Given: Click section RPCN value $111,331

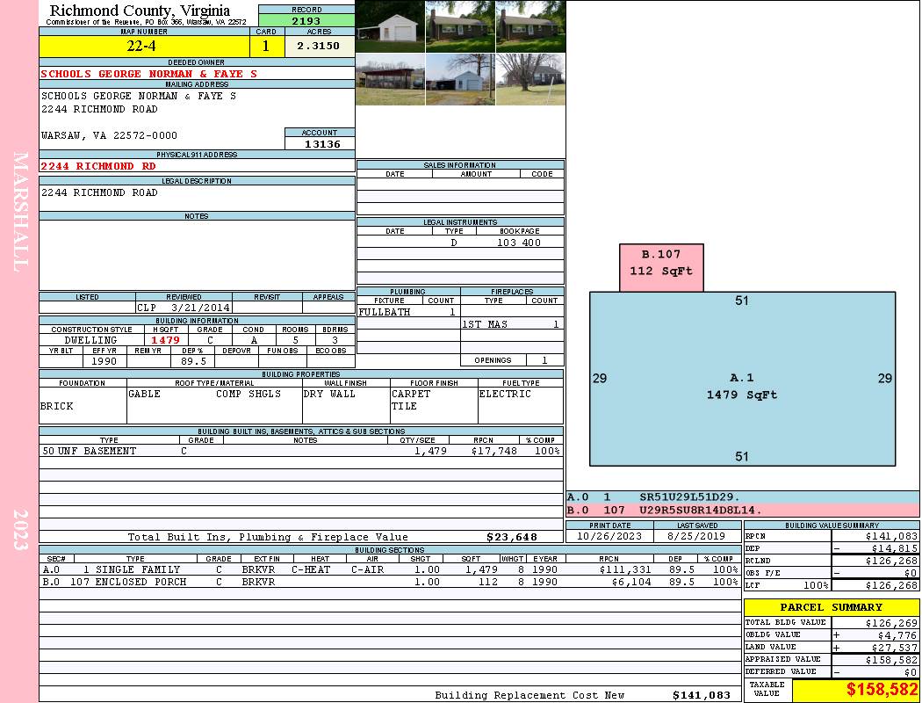Looking at the screenshot, I should pos(625,569).
